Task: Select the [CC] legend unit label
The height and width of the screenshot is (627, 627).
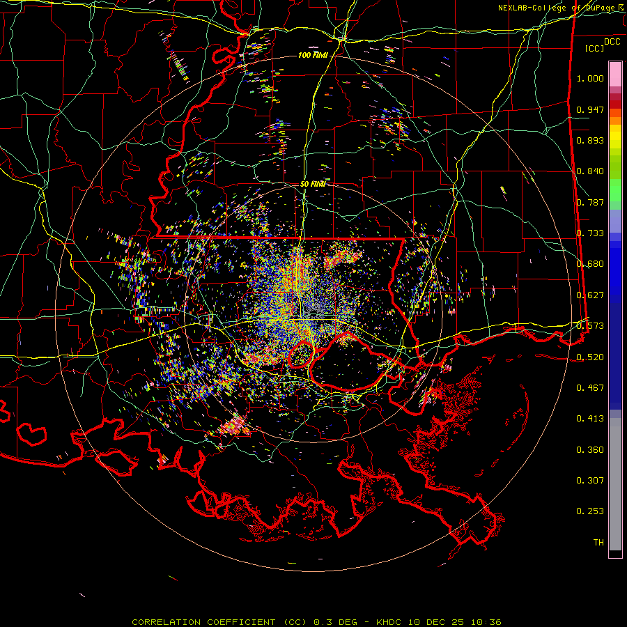Action: [595, 48]
